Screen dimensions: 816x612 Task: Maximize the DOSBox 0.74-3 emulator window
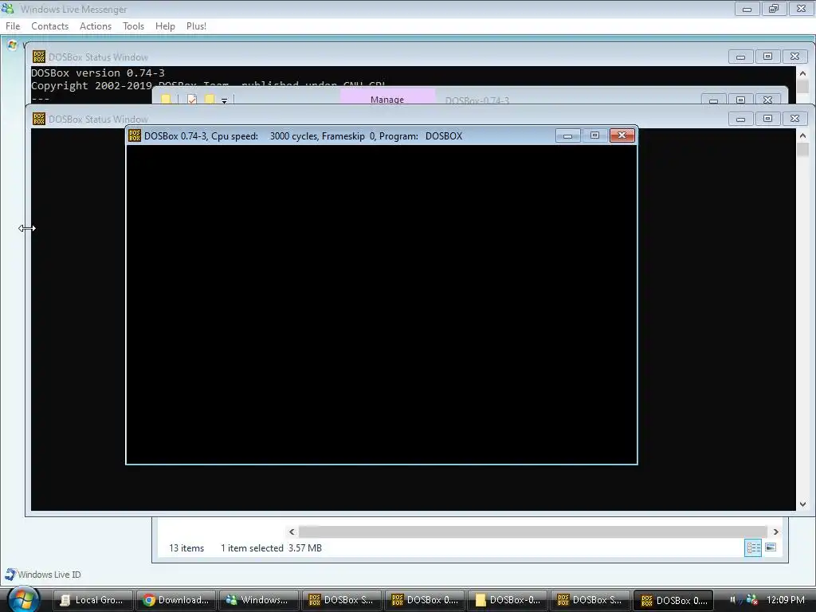(594, 135)
